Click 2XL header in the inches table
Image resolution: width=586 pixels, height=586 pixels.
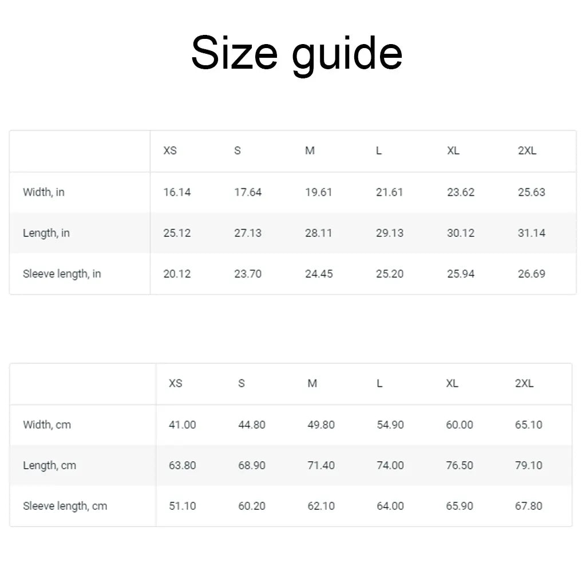click(527, 151)
